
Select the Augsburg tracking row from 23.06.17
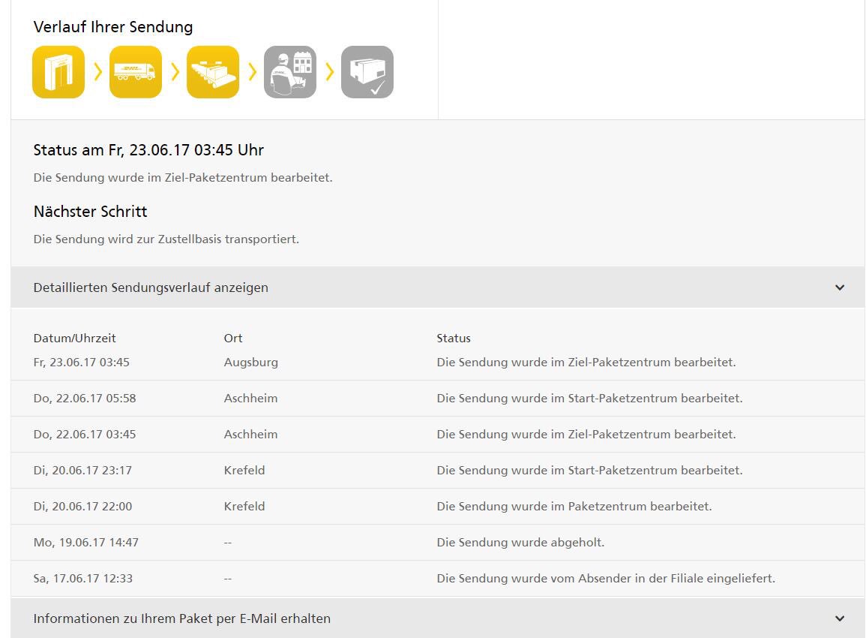(433, 362)
